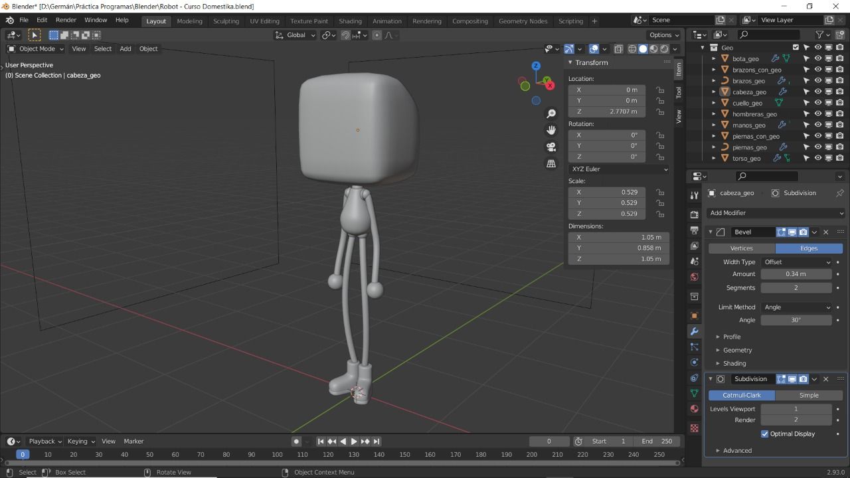Image resolution: width=850 pixels, height=478 pixels.
Task: Open the File menu
Action: (24, 20)
